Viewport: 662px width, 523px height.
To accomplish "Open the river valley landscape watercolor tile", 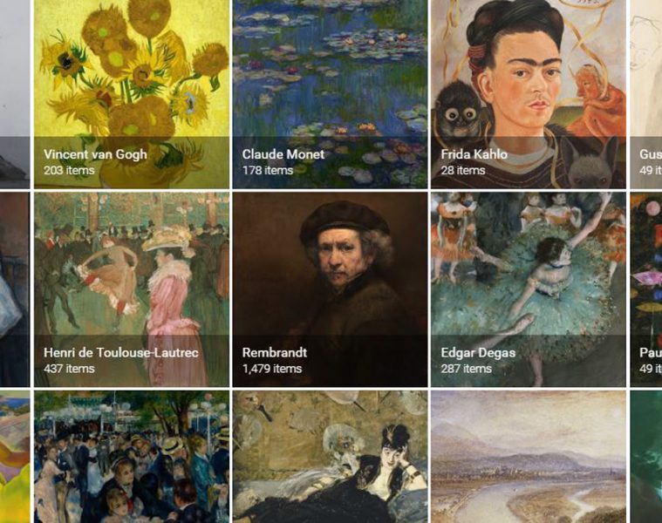I will pyautogui.click(x=529, y=457).
